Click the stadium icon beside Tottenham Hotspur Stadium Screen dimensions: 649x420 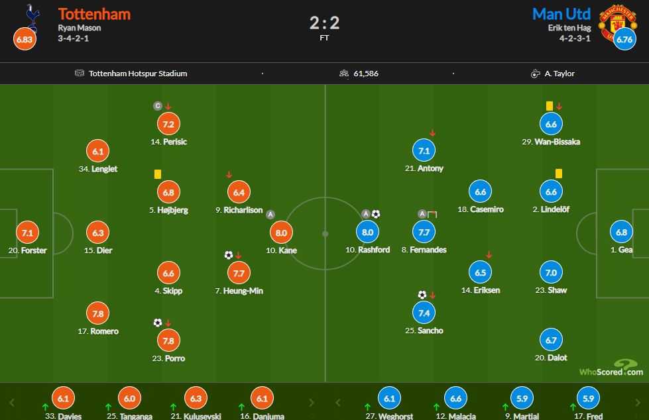tap(80, 74)
